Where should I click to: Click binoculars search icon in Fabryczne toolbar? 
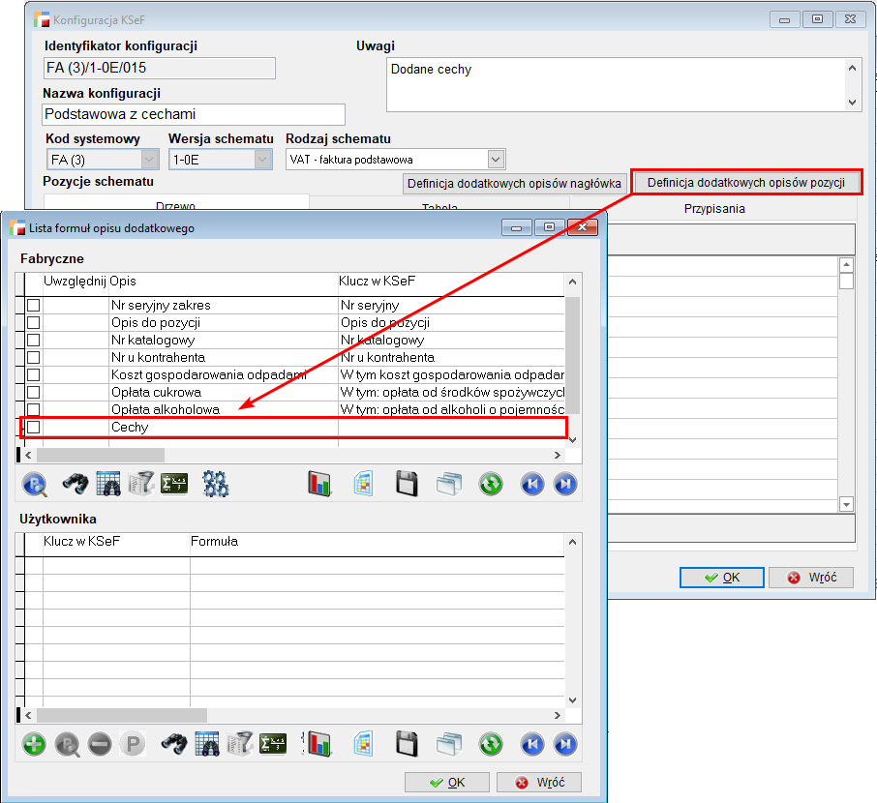76,483
